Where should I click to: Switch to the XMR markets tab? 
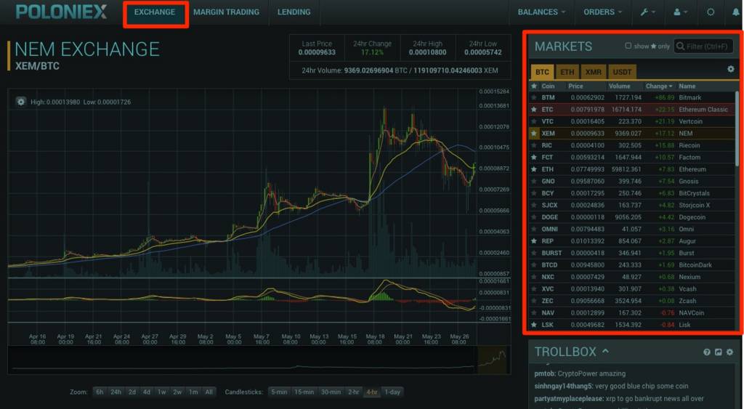[x=593, y=72]
